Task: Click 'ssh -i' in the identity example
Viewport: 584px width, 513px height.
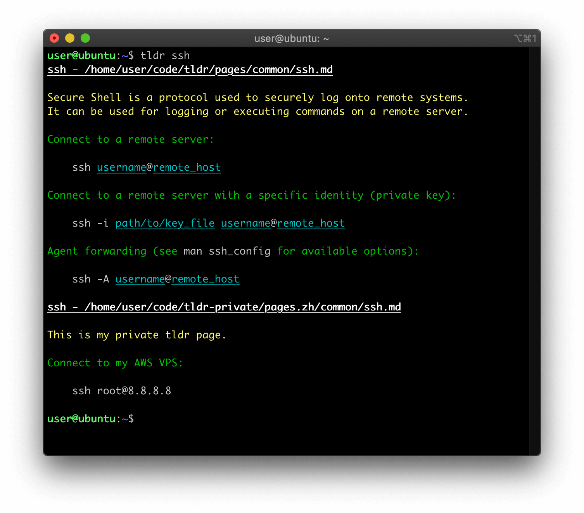Action: click(x=91, y=223)
